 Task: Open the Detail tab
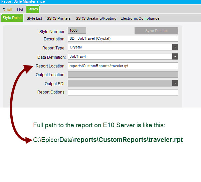(7, 10)
